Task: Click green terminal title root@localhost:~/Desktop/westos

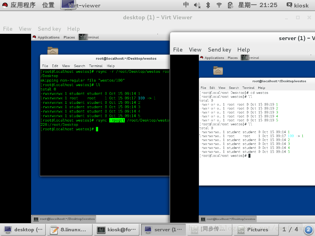Action: click(126, 59)
